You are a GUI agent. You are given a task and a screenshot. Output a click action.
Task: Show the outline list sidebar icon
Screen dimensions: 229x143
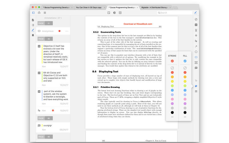tap(33, 25)
